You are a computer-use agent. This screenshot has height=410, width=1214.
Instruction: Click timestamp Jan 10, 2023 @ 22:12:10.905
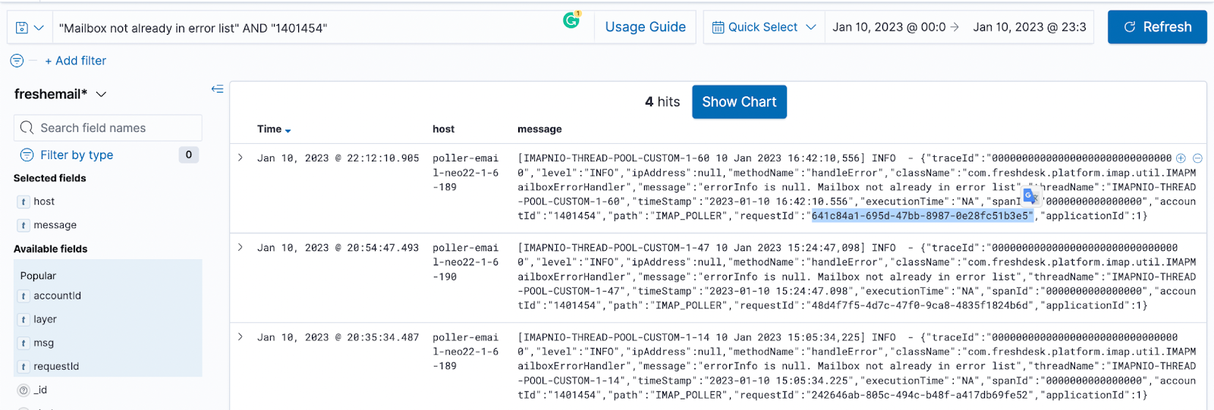pyautogui.click(x=338, y=158)
